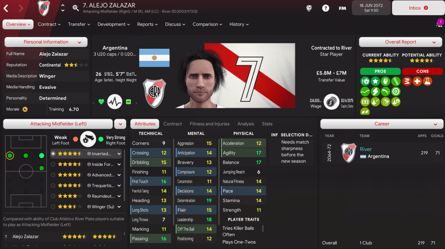445x249 pixels.
Task: Click the red medical cross con icon
Action: tap(417, 81)
